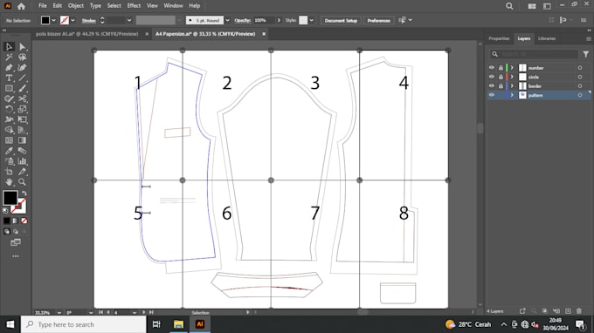Unlock the number layer
This screenshot has height=333, width=594.
[x=501, y=68]
